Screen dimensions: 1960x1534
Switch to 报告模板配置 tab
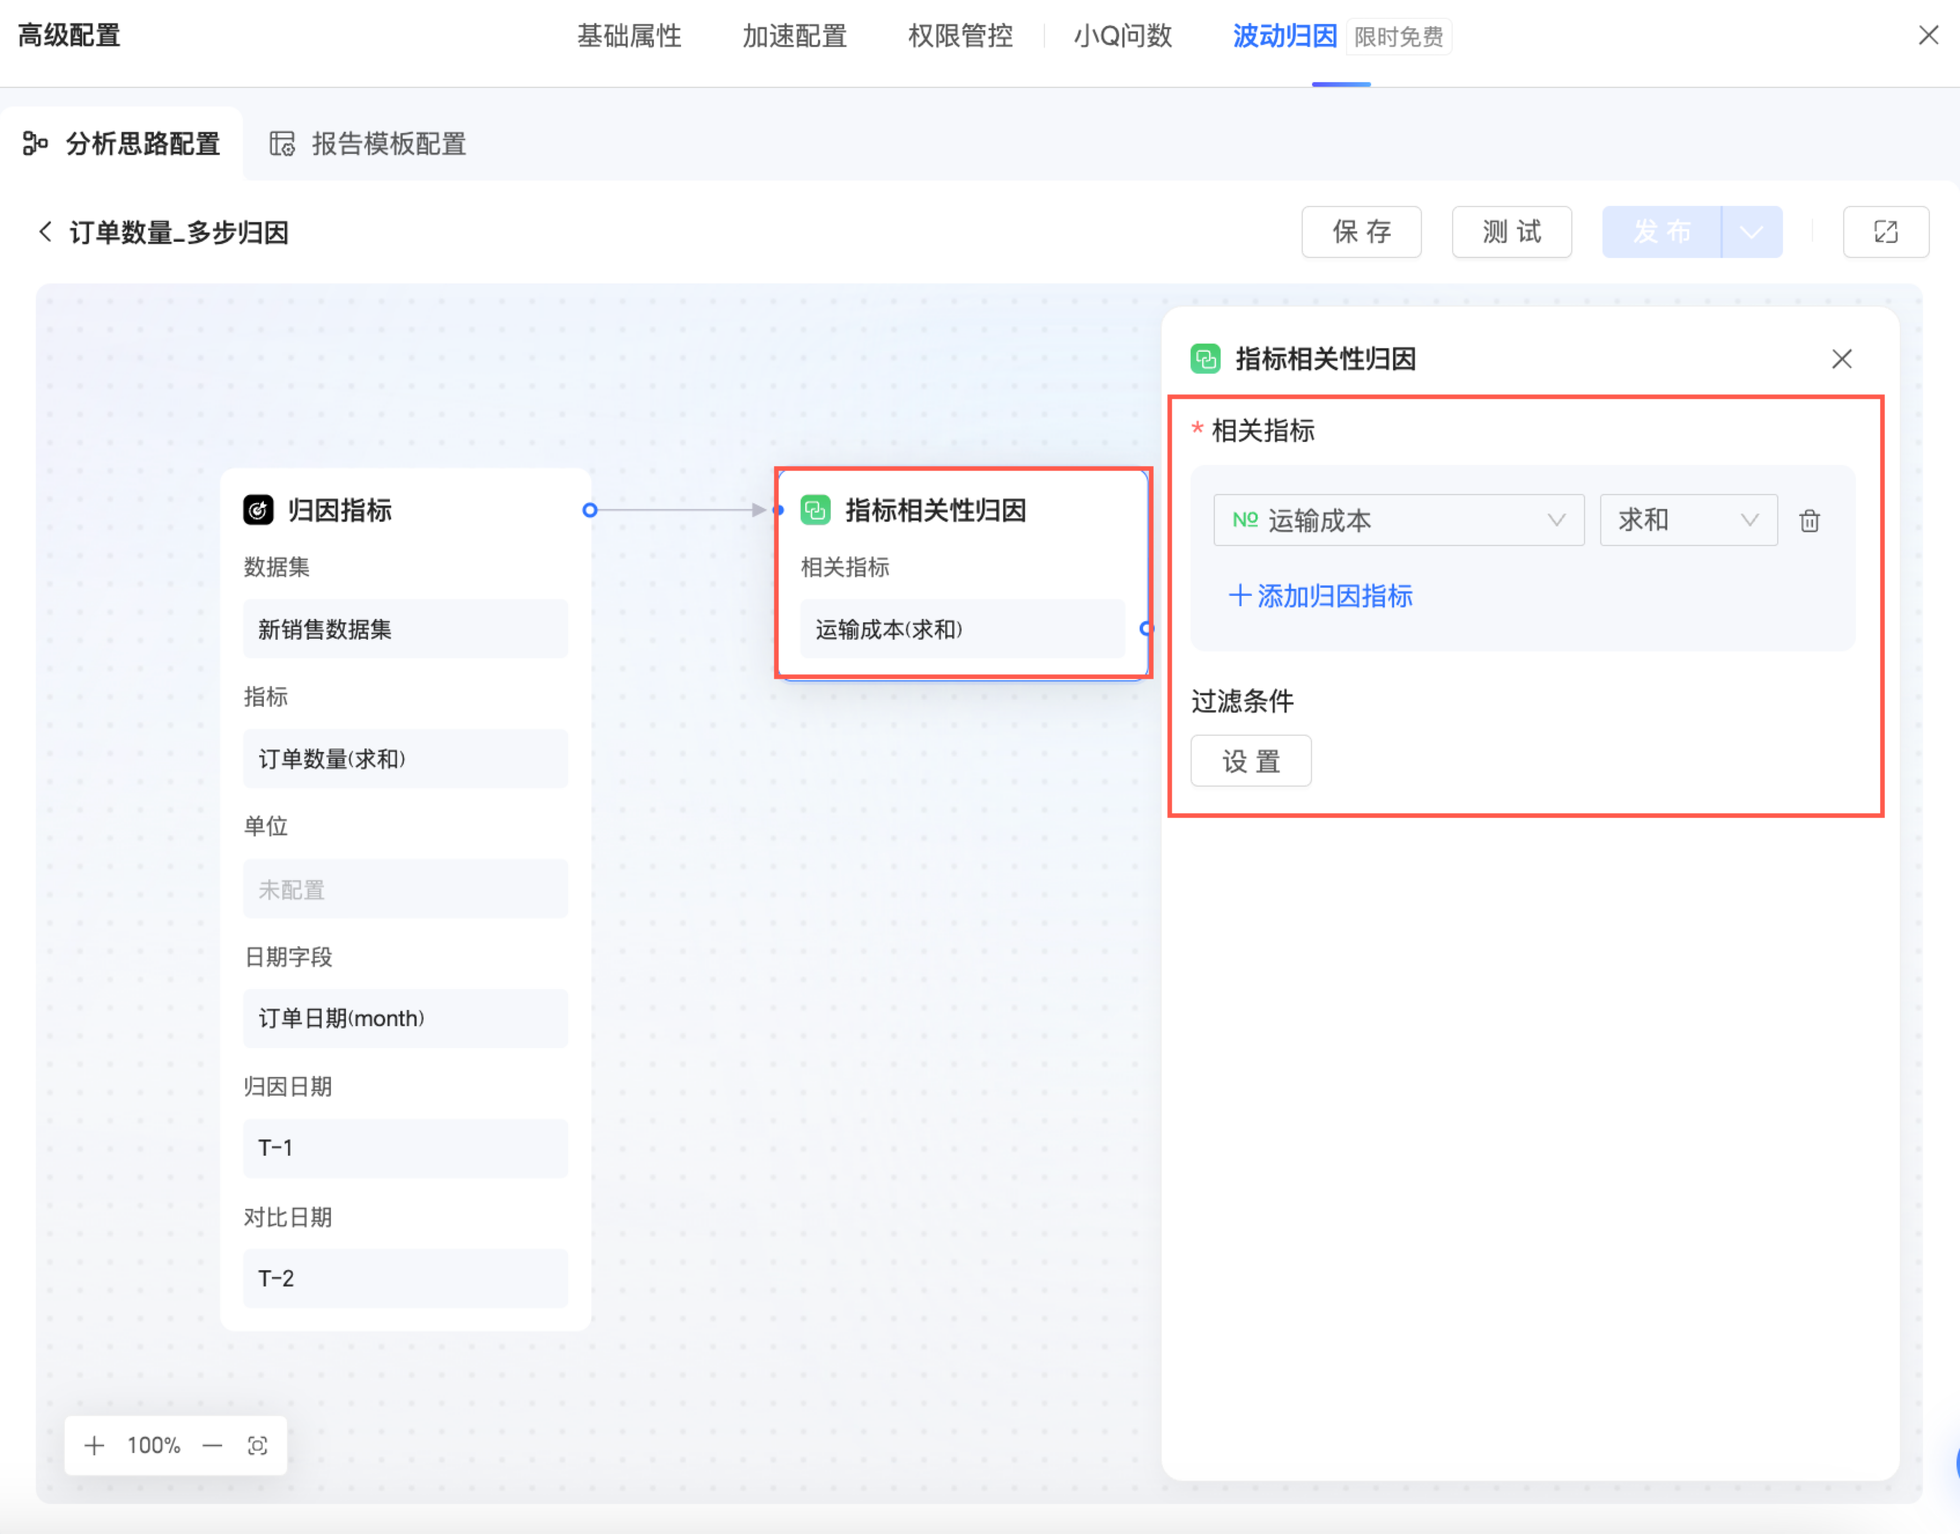click(x=369, y=143)
